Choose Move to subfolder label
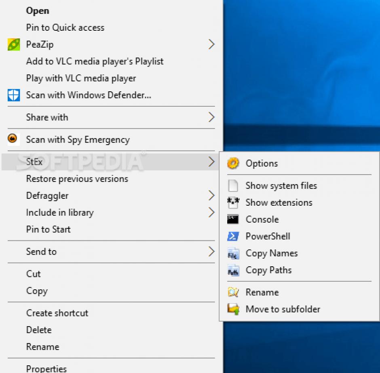Viewport: 380px width, 373px height. [x=283, y=309]
